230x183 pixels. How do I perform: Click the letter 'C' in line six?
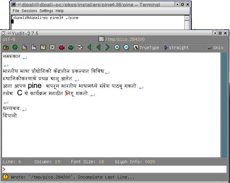click(x=19, y=93)
